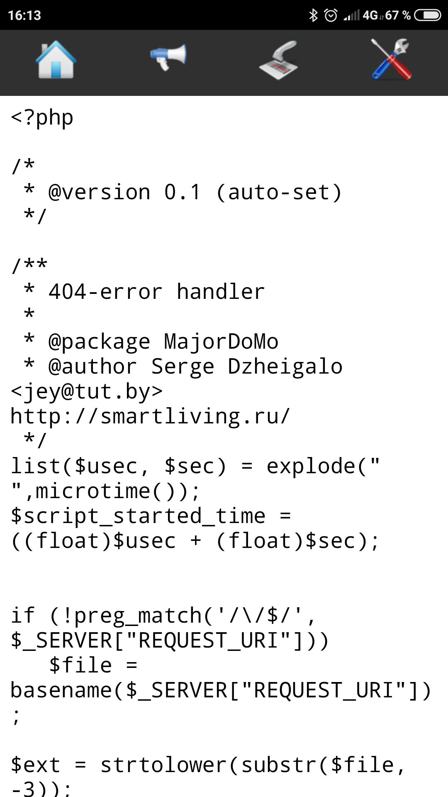Viewport: 448px width, 797px height.
Task: Tap the 67 % battery percentage text
Action: [x=397, y=15]
